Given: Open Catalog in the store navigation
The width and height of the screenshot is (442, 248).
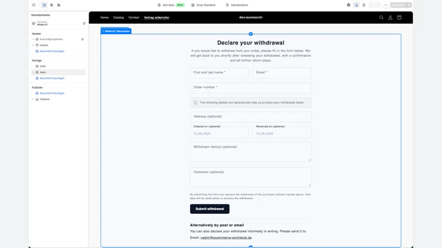Looking at the screenshot, I should (x=118, y=18).
